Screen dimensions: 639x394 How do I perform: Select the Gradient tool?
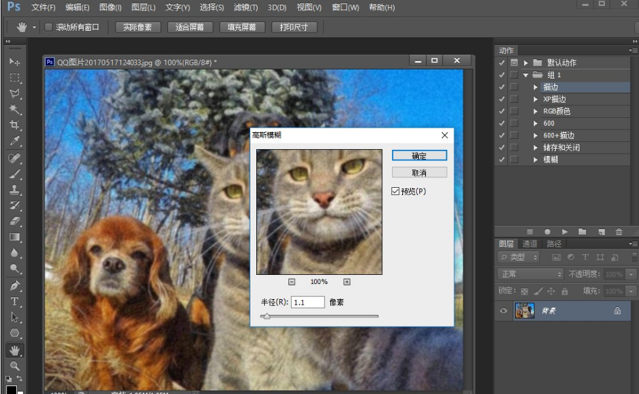point(14,237)
